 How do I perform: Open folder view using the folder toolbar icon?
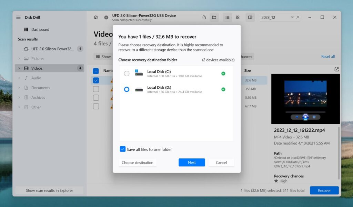click(214, 17)
